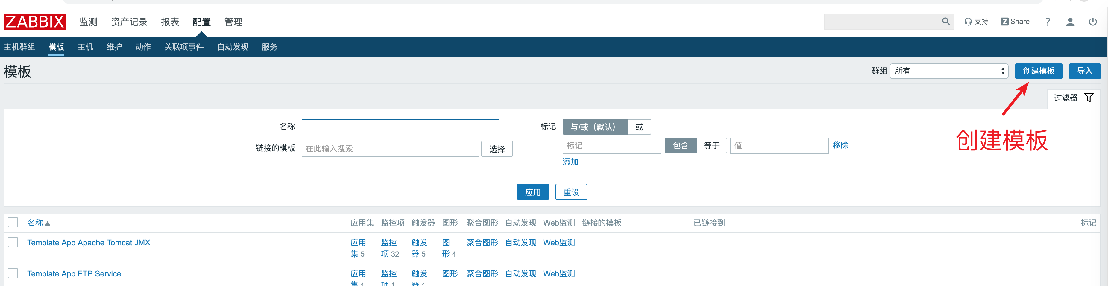Viewport: 1108px width, 286px height.
Task: Click the funnel filter icon near 过滤器
Action: tap(1089, 97)
